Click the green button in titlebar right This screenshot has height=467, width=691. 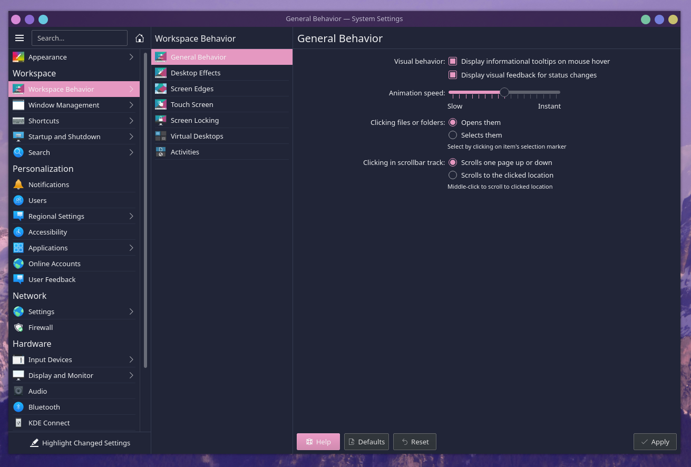click(x=646, y=20)
